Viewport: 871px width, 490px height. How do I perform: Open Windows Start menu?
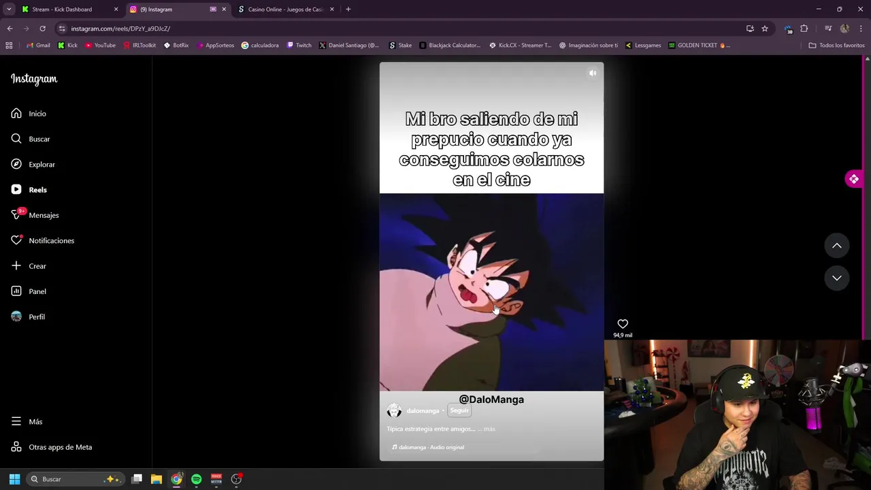pos(14,479)
